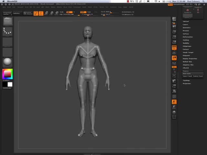The image size is (207, 155).
Task: Toggle Edit mode button
Action: (36, 13)
